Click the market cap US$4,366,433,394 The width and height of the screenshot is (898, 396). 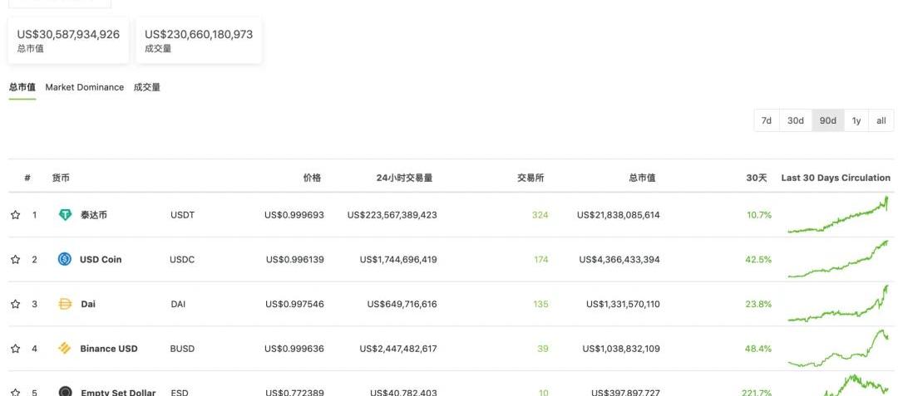(x=619, y=259)
